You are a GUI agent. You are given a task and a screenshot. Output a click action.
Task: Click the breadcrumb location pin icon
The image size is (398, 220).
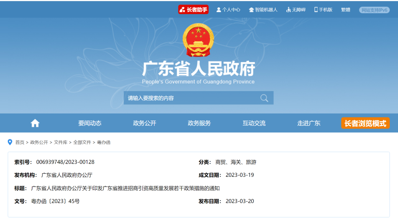(x=10, y=142)
